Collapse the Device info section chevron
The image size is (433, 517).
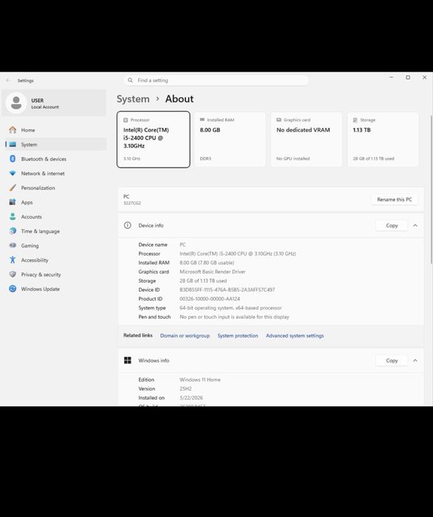[x=415, y=225]
